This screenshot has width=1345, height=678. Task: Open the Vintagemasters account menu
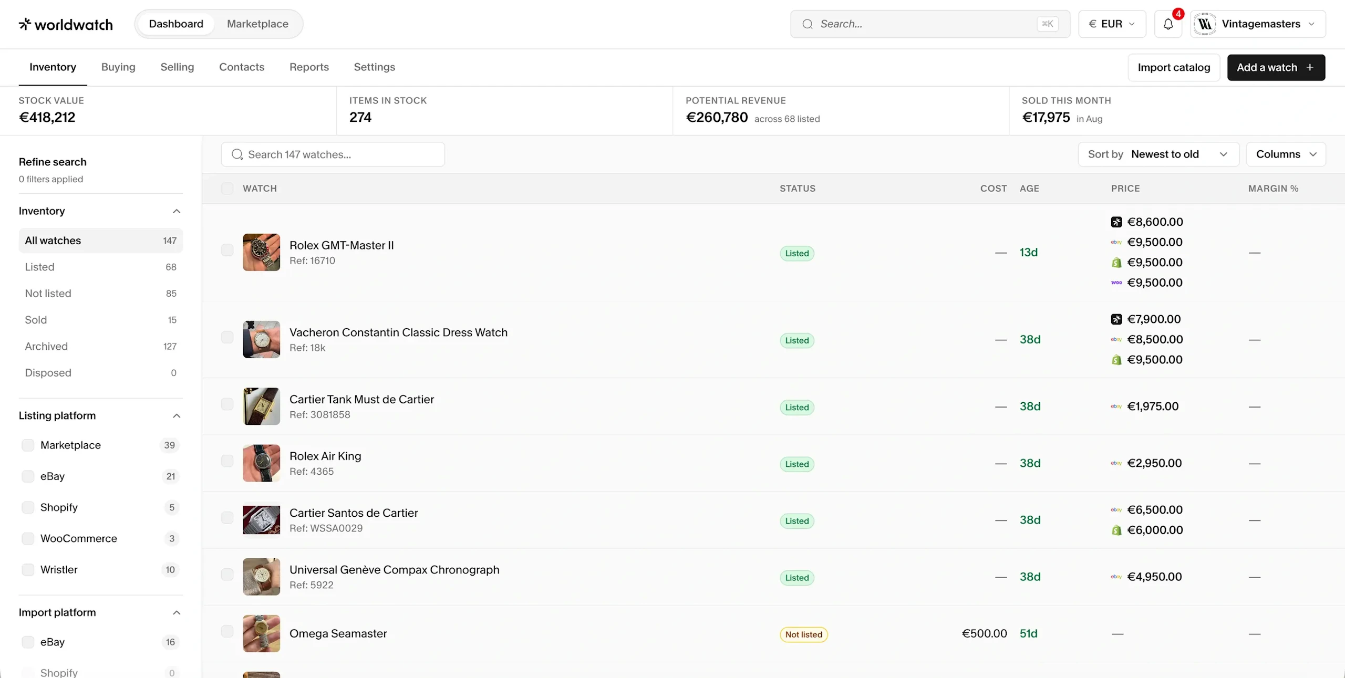pos(1258,24)
